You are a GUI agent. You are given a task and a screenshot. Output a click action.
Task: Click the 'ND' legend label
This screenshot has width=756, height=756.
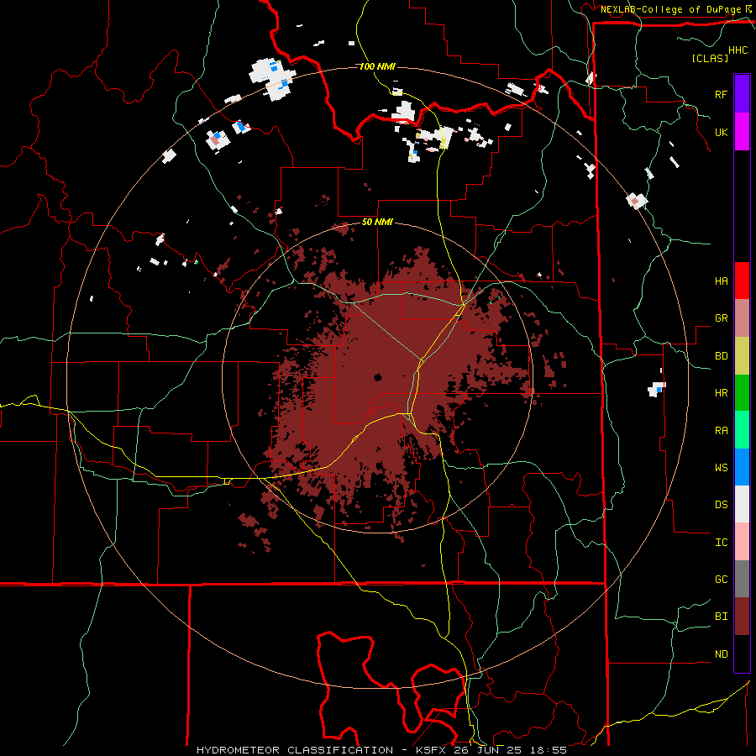coord(721,654)
